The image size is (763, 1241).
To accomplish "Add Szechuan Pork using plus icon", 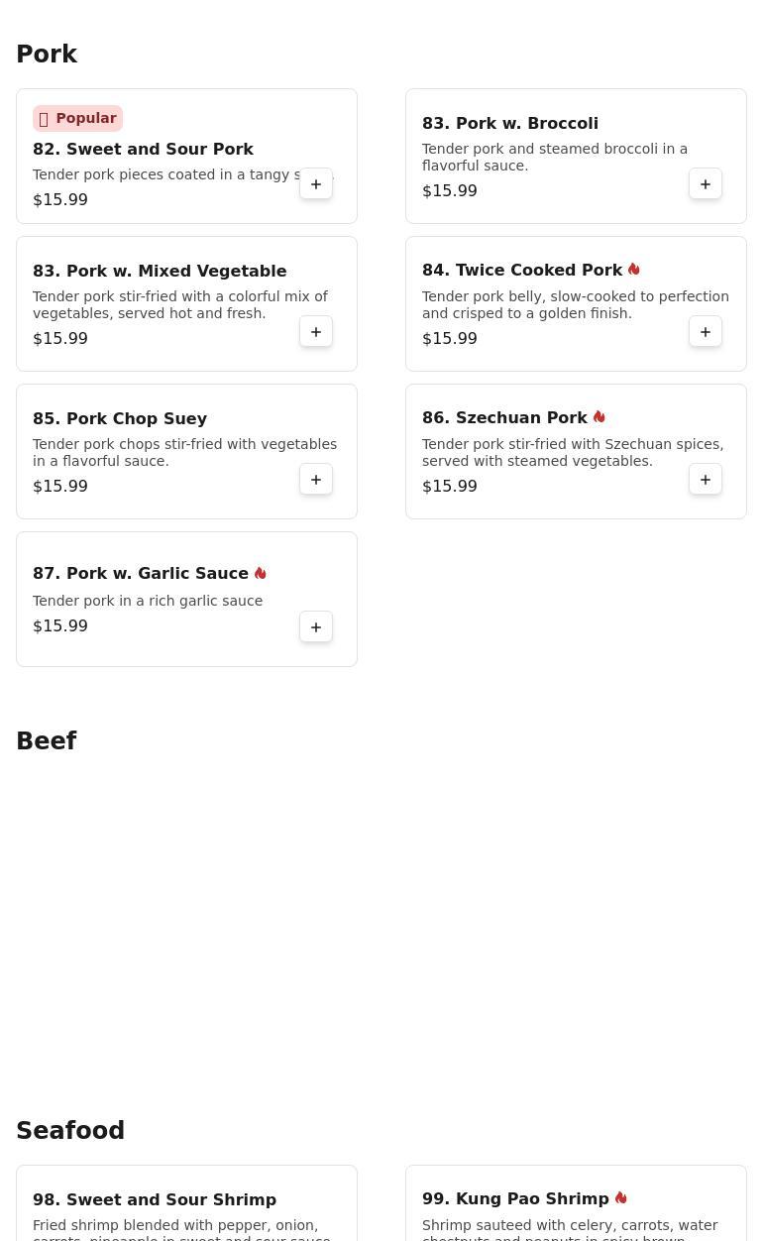I will point(706,480).
